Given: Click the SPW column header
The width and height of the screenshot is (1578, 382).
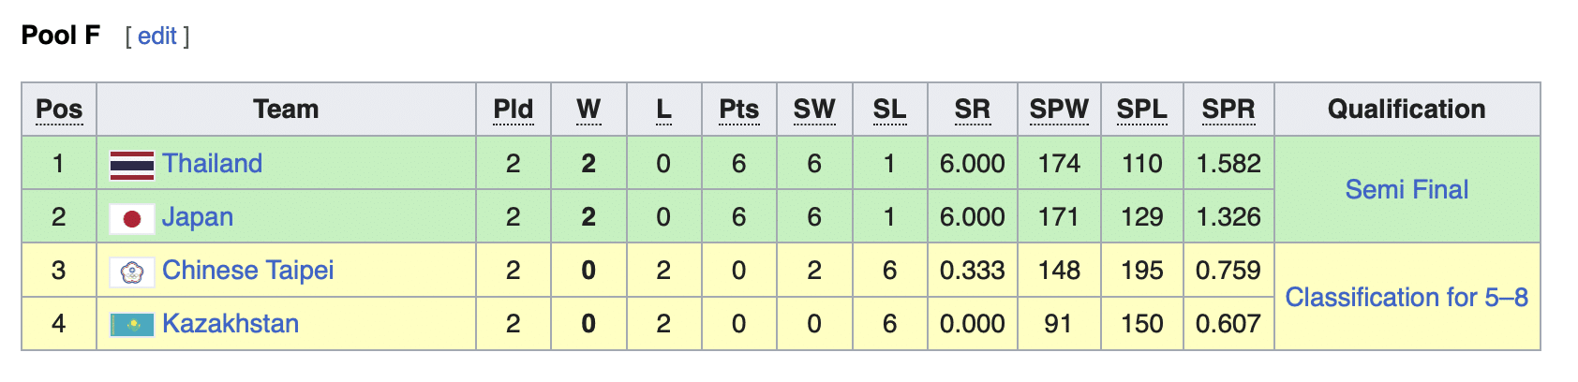Looking at the screenshot, I should coord(1059,110).
